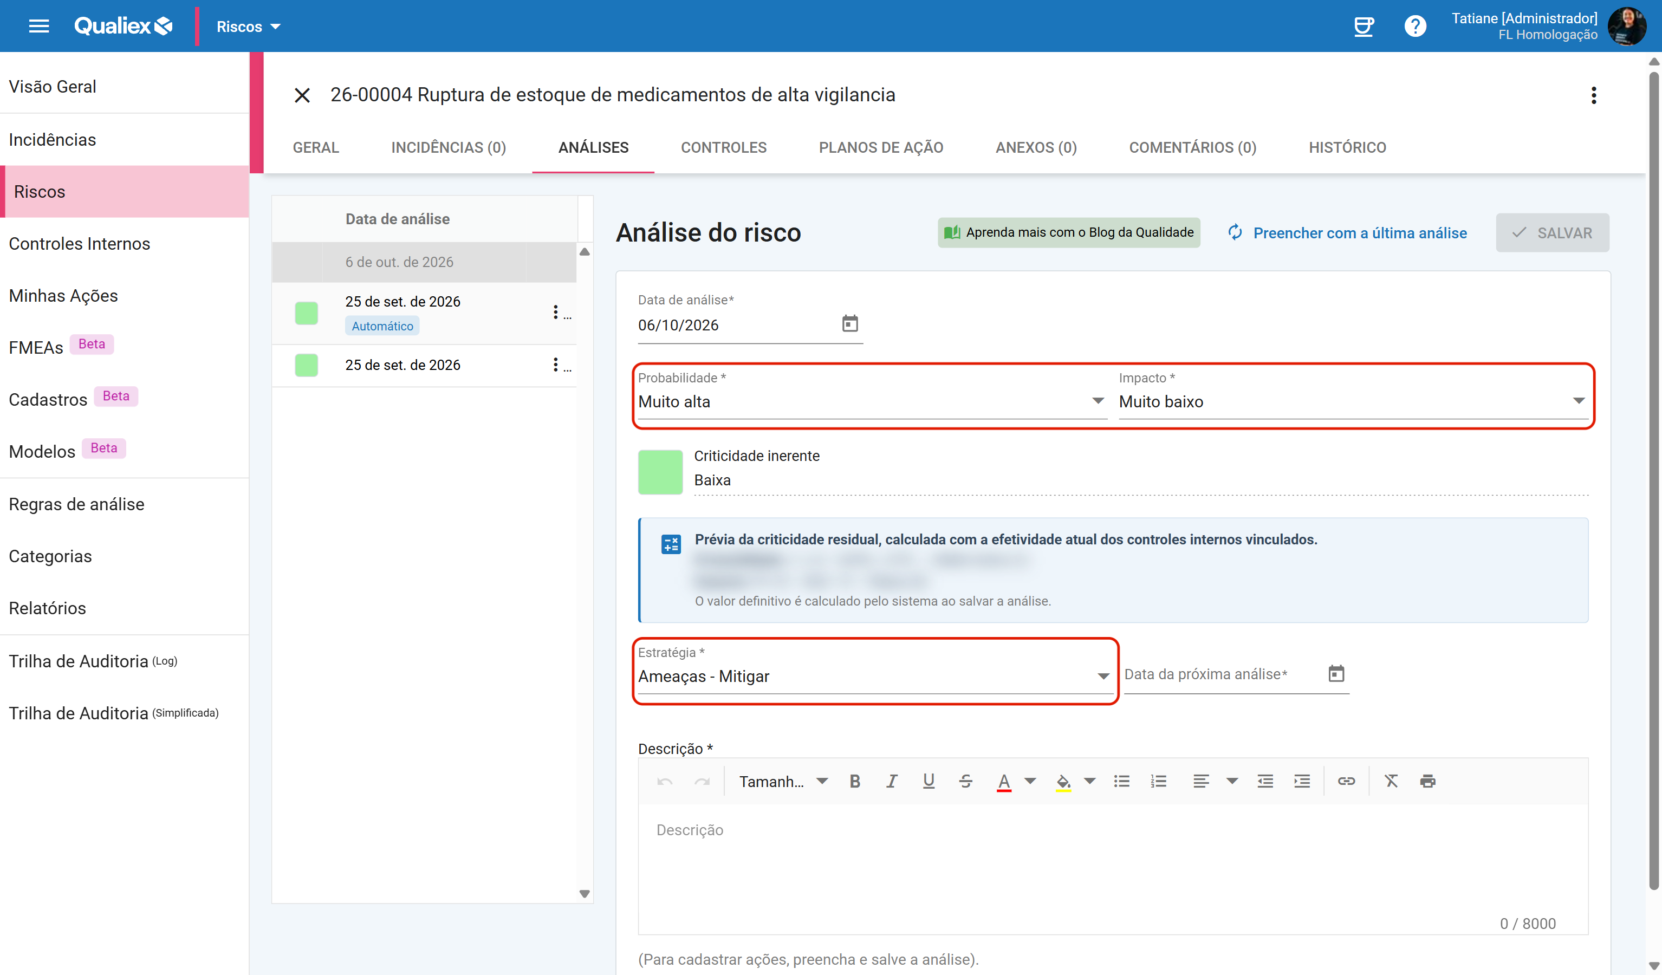Open calendar for Data de análise
The image size is (1662, 975).
[849, 324]
